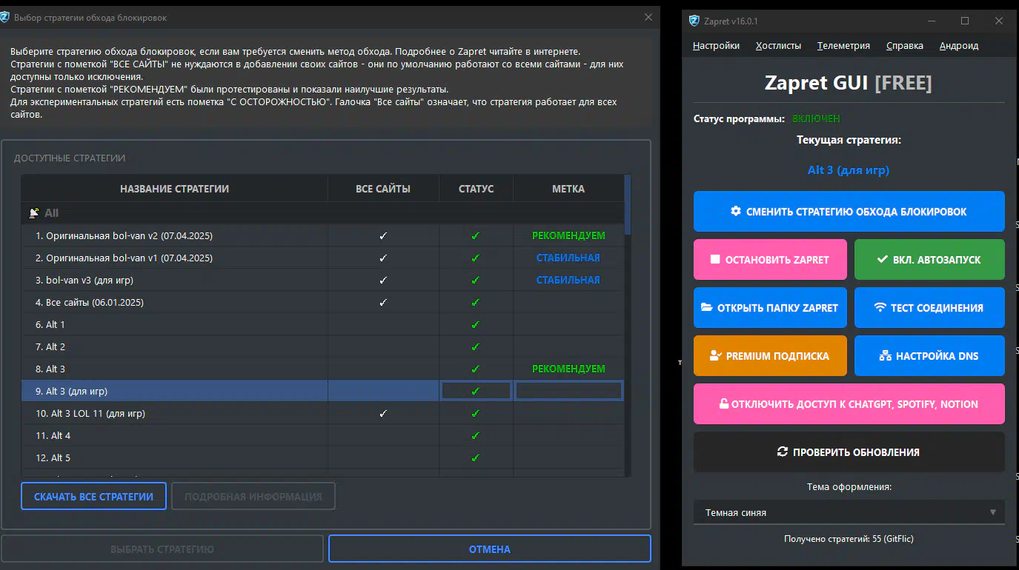Image resolution: width=1019 pixels, height=570 pixels.
Task: Collapse the All strategies group
Action: [323, 212]
